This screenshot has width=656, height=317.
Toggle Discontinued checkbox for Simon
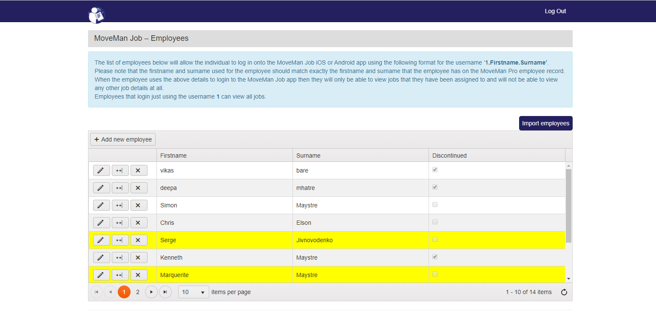(x=435, y=204)
